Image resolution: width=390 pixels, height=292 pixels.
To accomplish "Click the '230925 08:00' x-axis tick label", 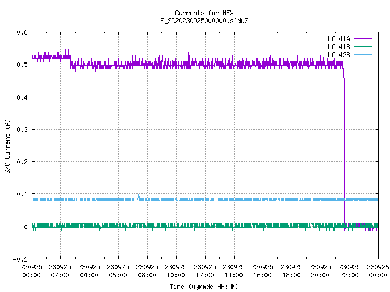I will [x=147, y=271].
